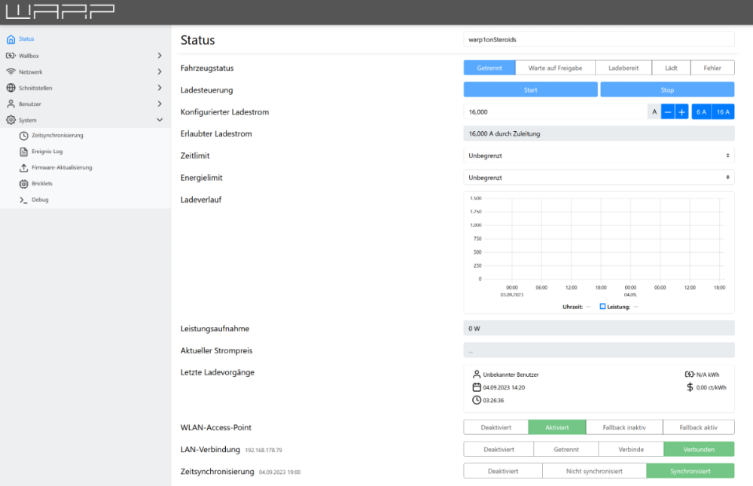753x486 pixels.
Task: Click the Bricklets chip icon
Action: [x=24, y=184]
